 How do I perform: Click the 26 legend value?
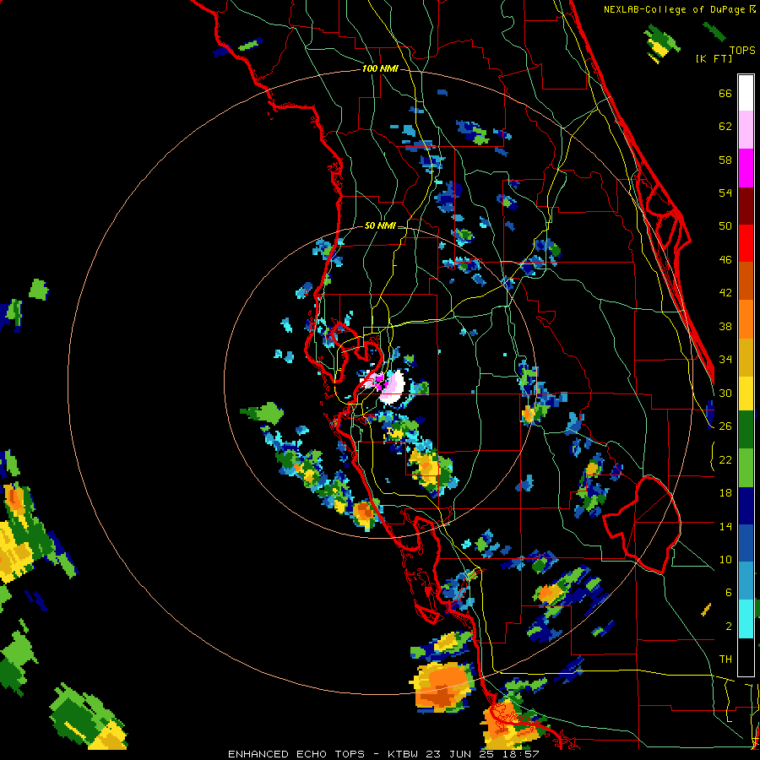[725, 426]
